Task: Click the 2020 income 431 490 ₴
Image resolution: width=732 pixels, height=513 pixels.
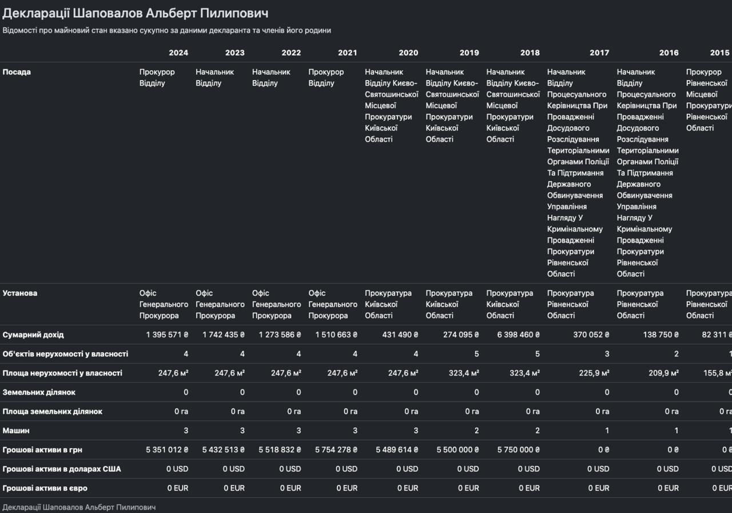Action: (x=399, y=335)
